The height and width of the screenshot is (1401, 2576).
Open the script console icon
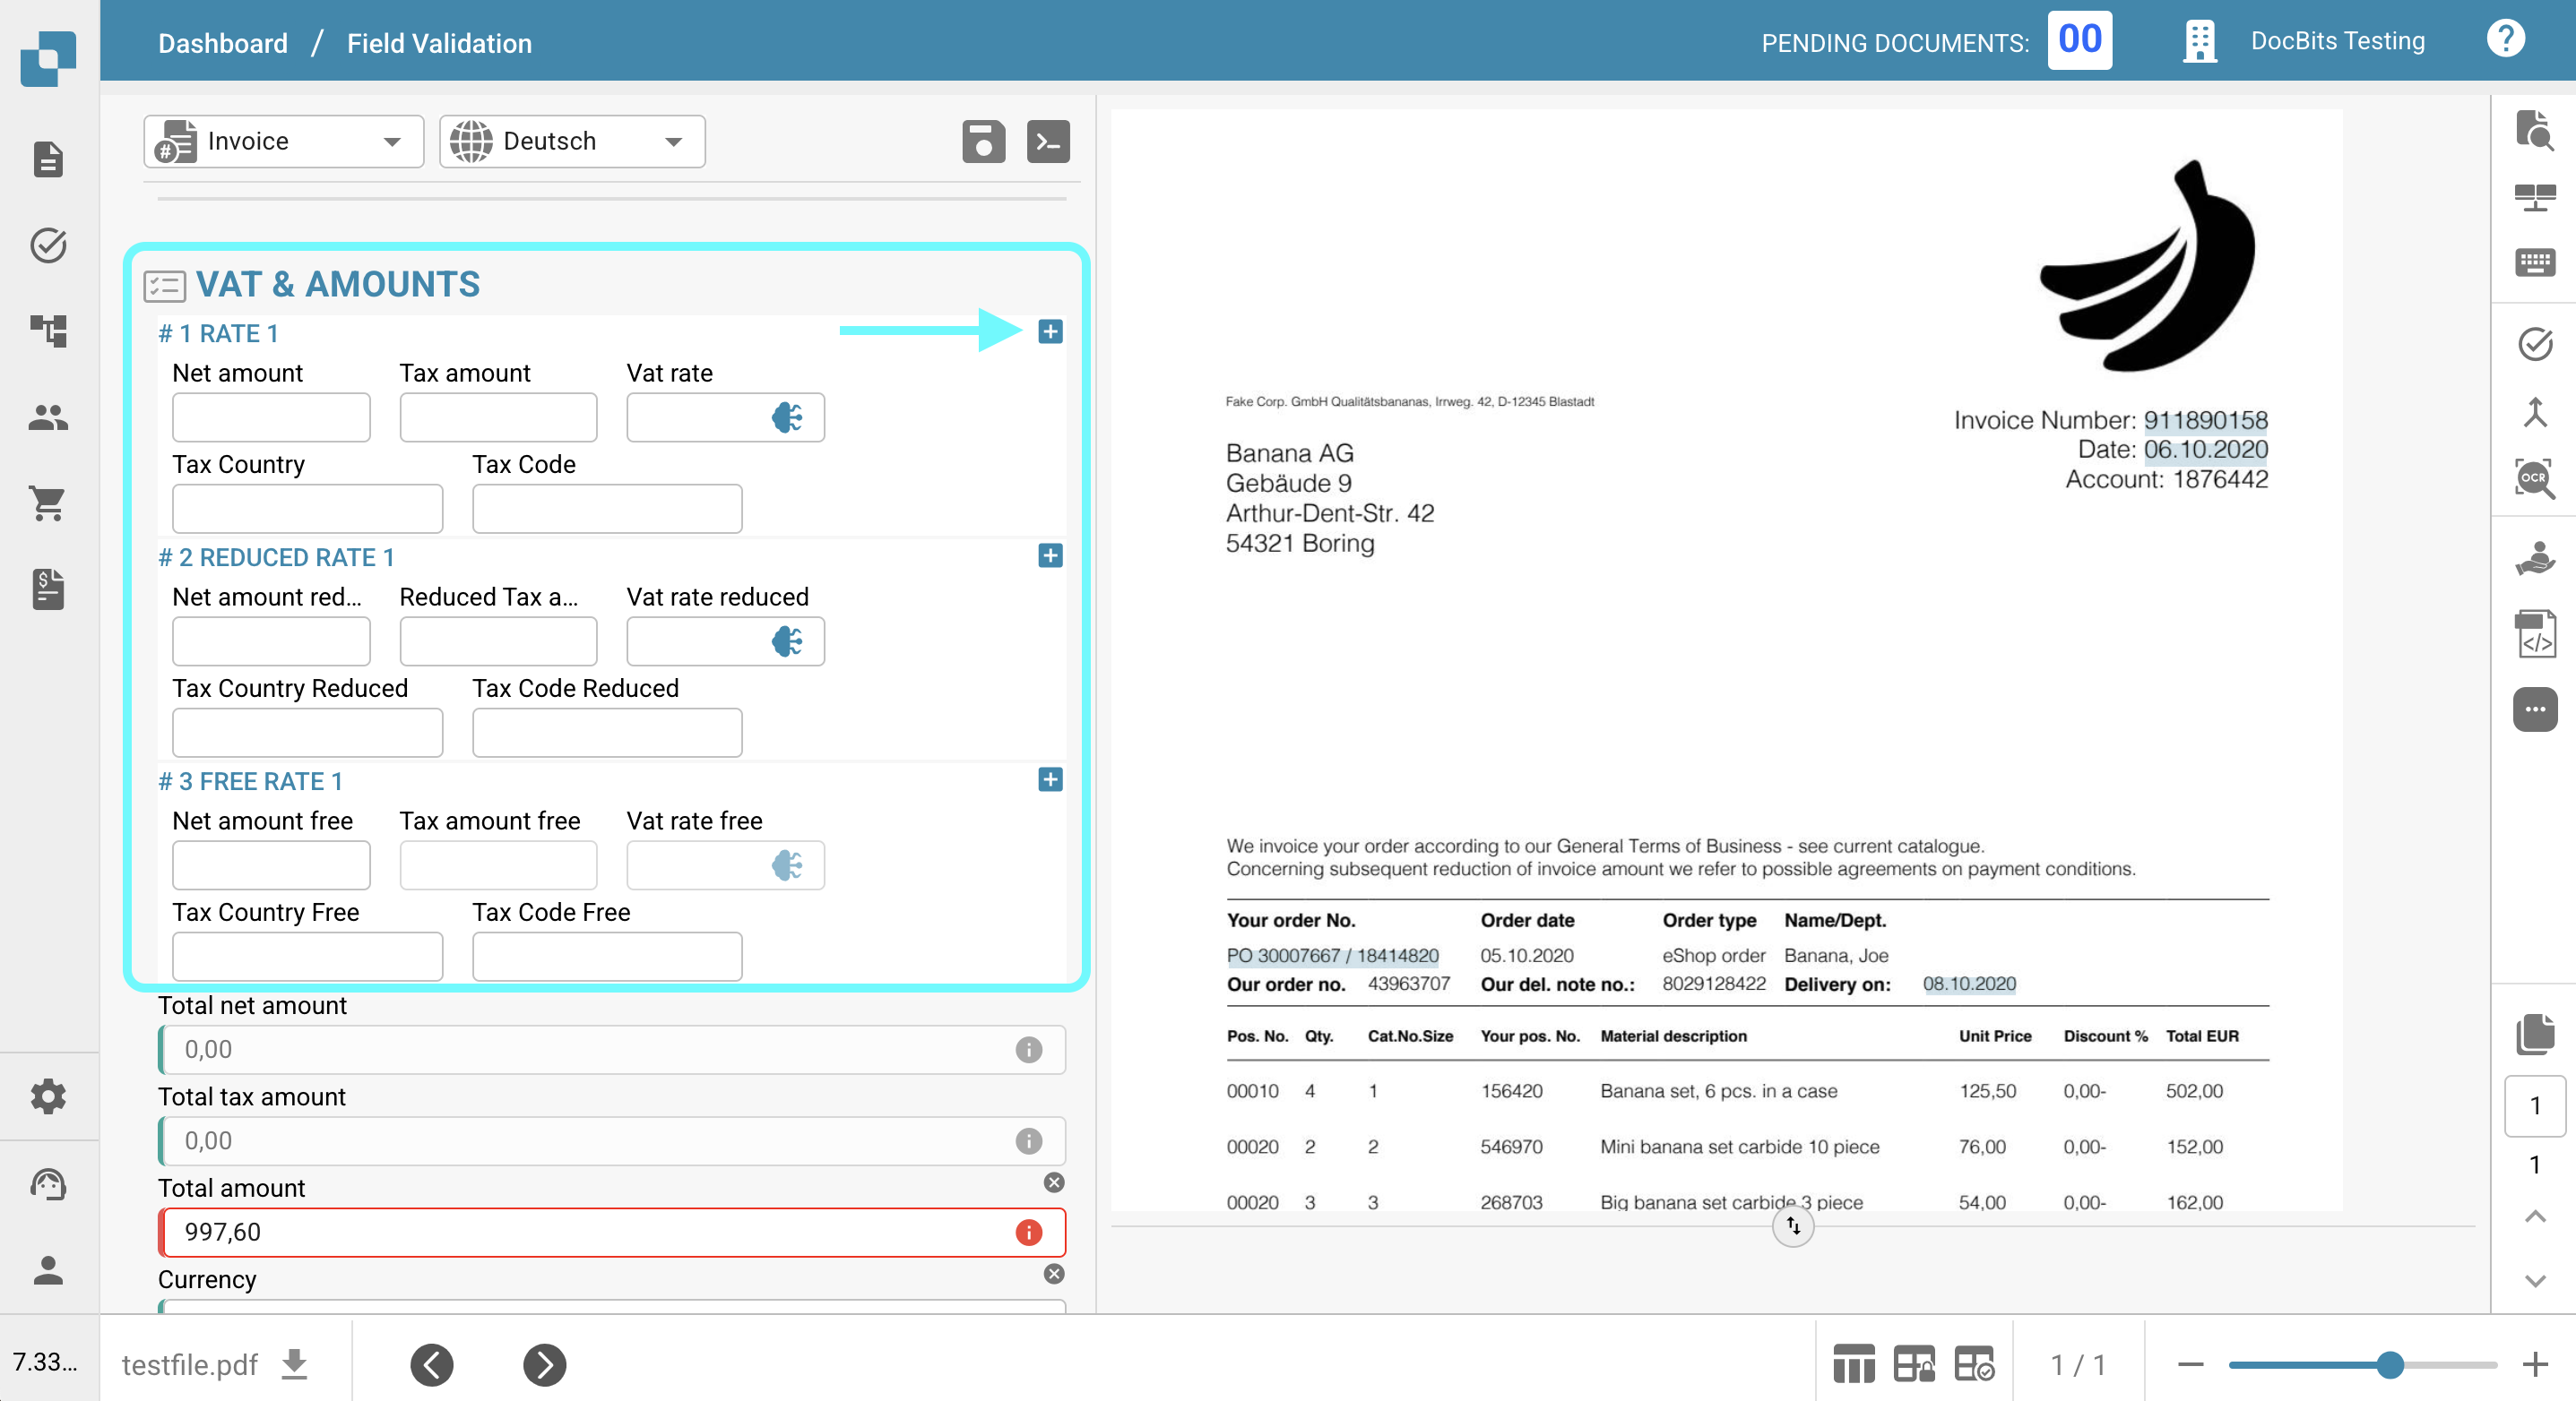(x=1047, y=141)
